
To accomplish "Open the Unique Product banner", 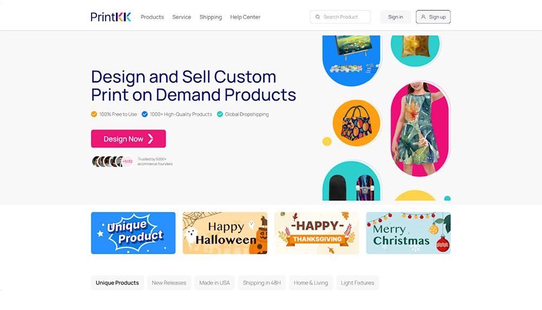I will click(133, 233).
